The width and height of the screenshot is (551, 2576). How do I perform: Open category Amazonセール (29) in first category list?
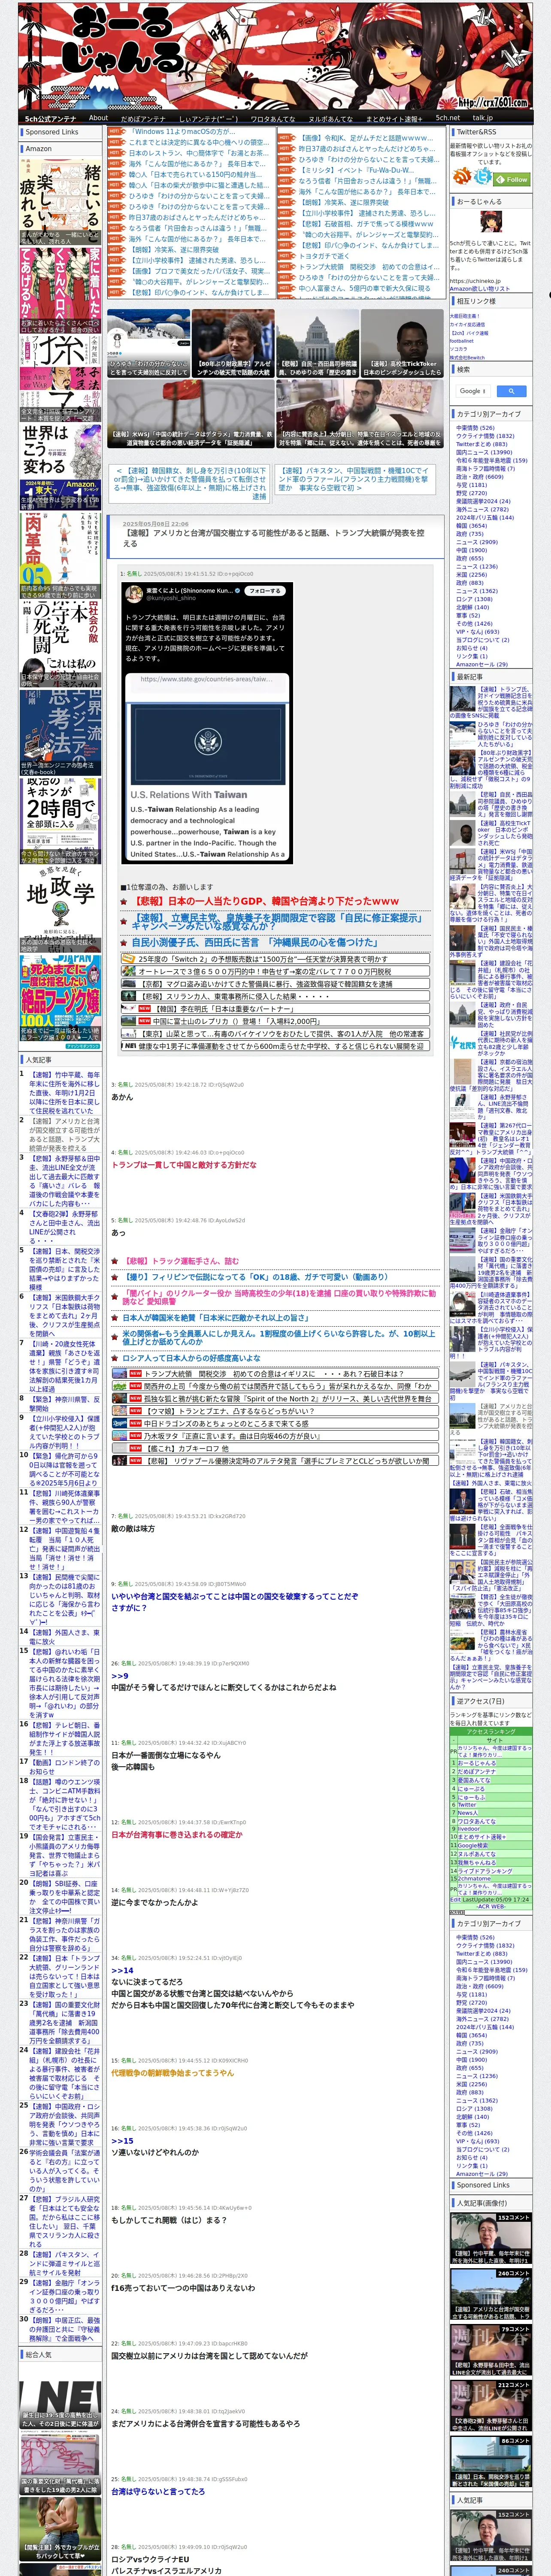(x=482, y=664)
